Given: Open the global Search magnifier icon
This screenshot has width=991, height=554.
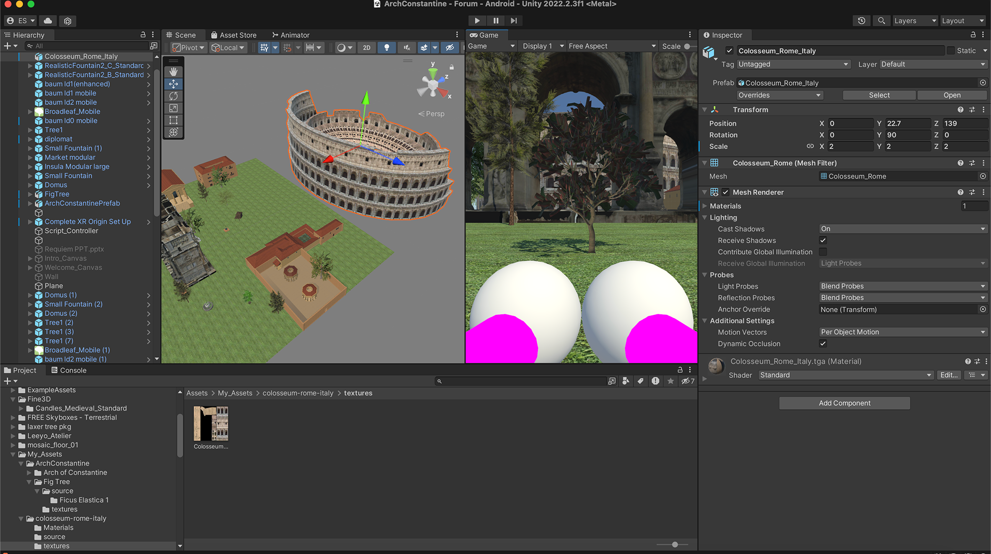Looking at the screenshot, I should [x=881, y=21].
